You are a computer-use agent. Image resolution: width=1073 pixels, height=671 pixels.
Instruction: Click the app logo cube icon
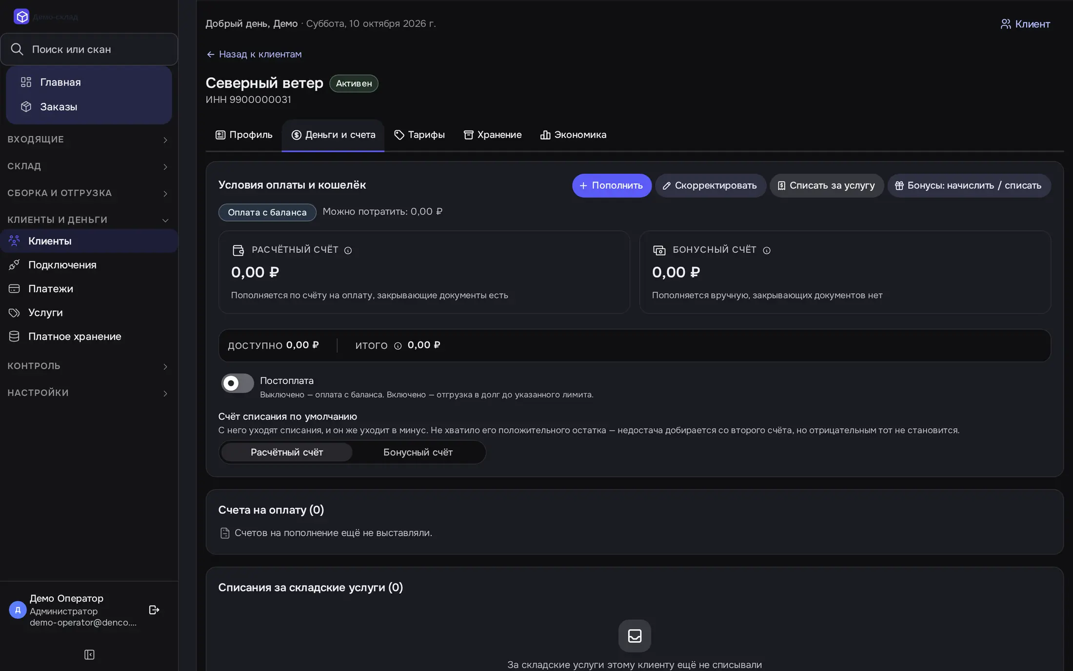tap(21, 17)
